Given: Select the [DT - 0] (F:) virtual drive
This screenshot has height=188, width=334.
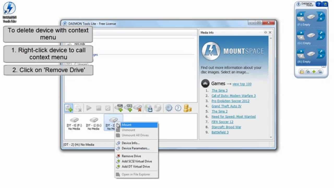Looking at the screenshot, I should pyautogui.click(x=74, y=123).
